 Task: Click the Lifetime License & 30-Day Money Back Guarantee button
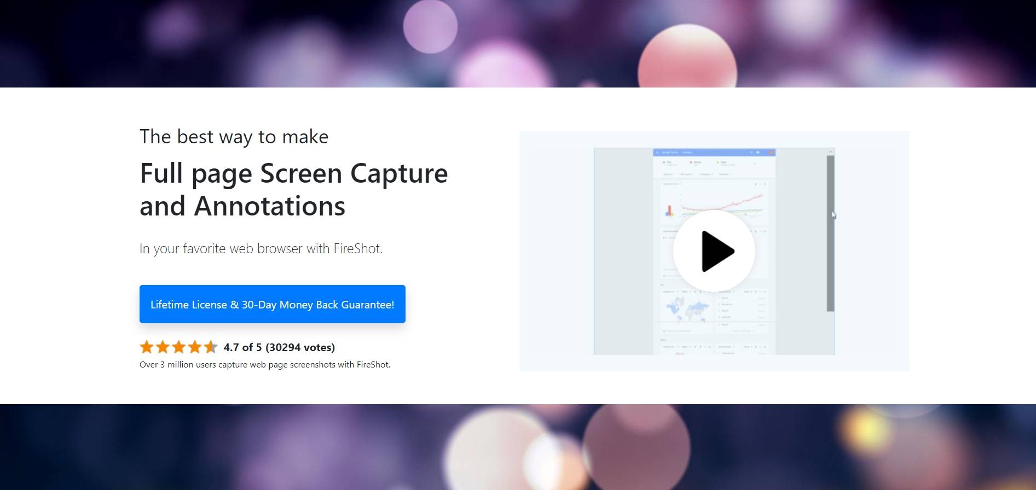pos(272,304)
